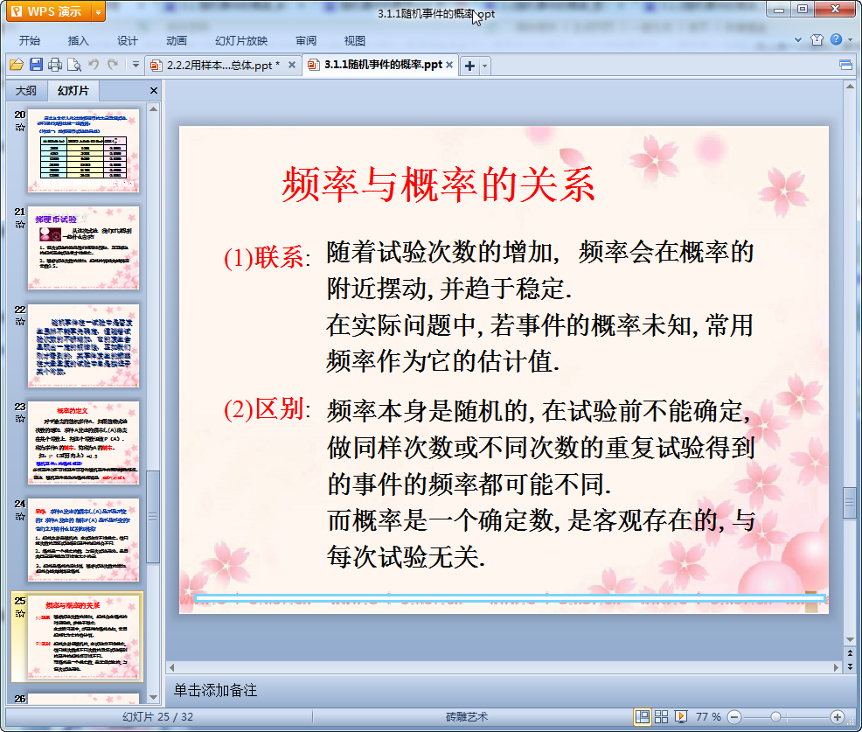Click the zoom out minus button
Viewport: 862px width, 732px height.
(x=734, y=716)
